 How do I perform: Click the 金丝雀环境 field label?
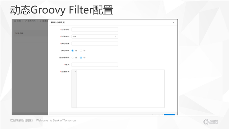64,58
